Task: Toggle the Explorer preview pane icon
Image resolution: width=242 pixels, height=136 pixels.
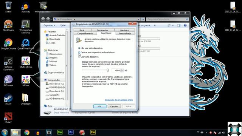Action: coord(179,25)
